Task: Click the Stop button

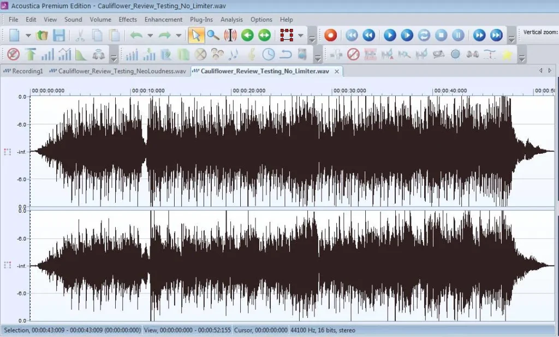Action: [441, 35]
